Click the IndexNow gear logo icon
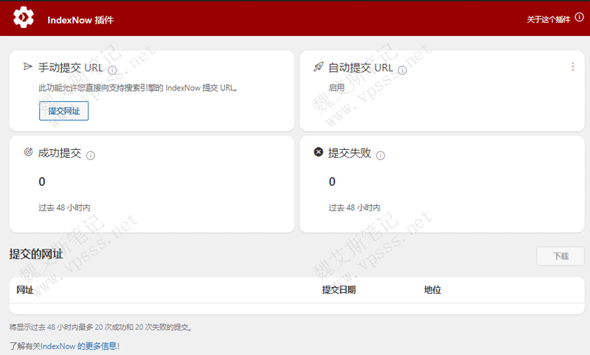 coord(24,18)
